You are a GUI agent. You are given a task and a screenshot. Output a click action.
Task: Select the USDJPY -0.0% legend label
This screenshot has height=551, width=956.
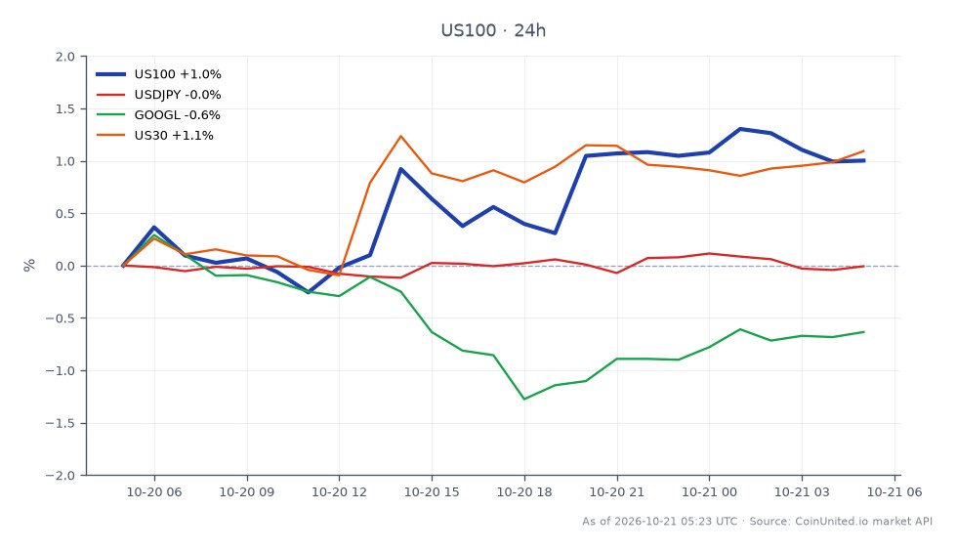(178, 95)
